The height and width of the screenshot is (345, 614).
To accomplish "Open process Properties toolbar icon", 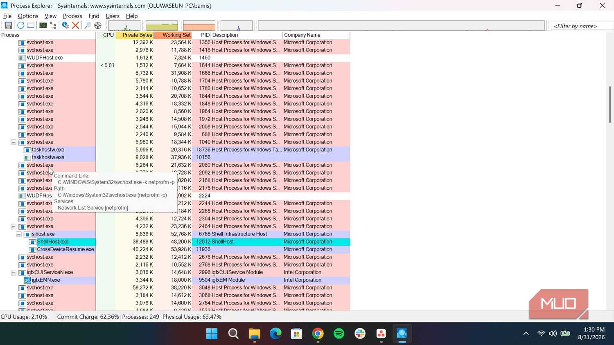I will pos(65,25).
